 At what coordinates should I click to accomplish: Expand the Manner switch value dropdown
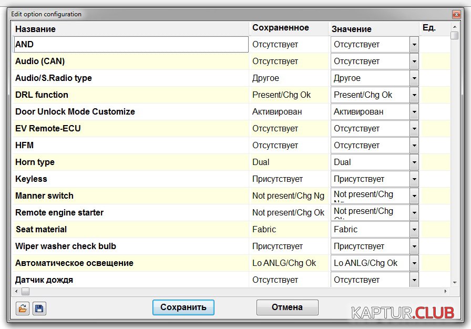point(414,196)
